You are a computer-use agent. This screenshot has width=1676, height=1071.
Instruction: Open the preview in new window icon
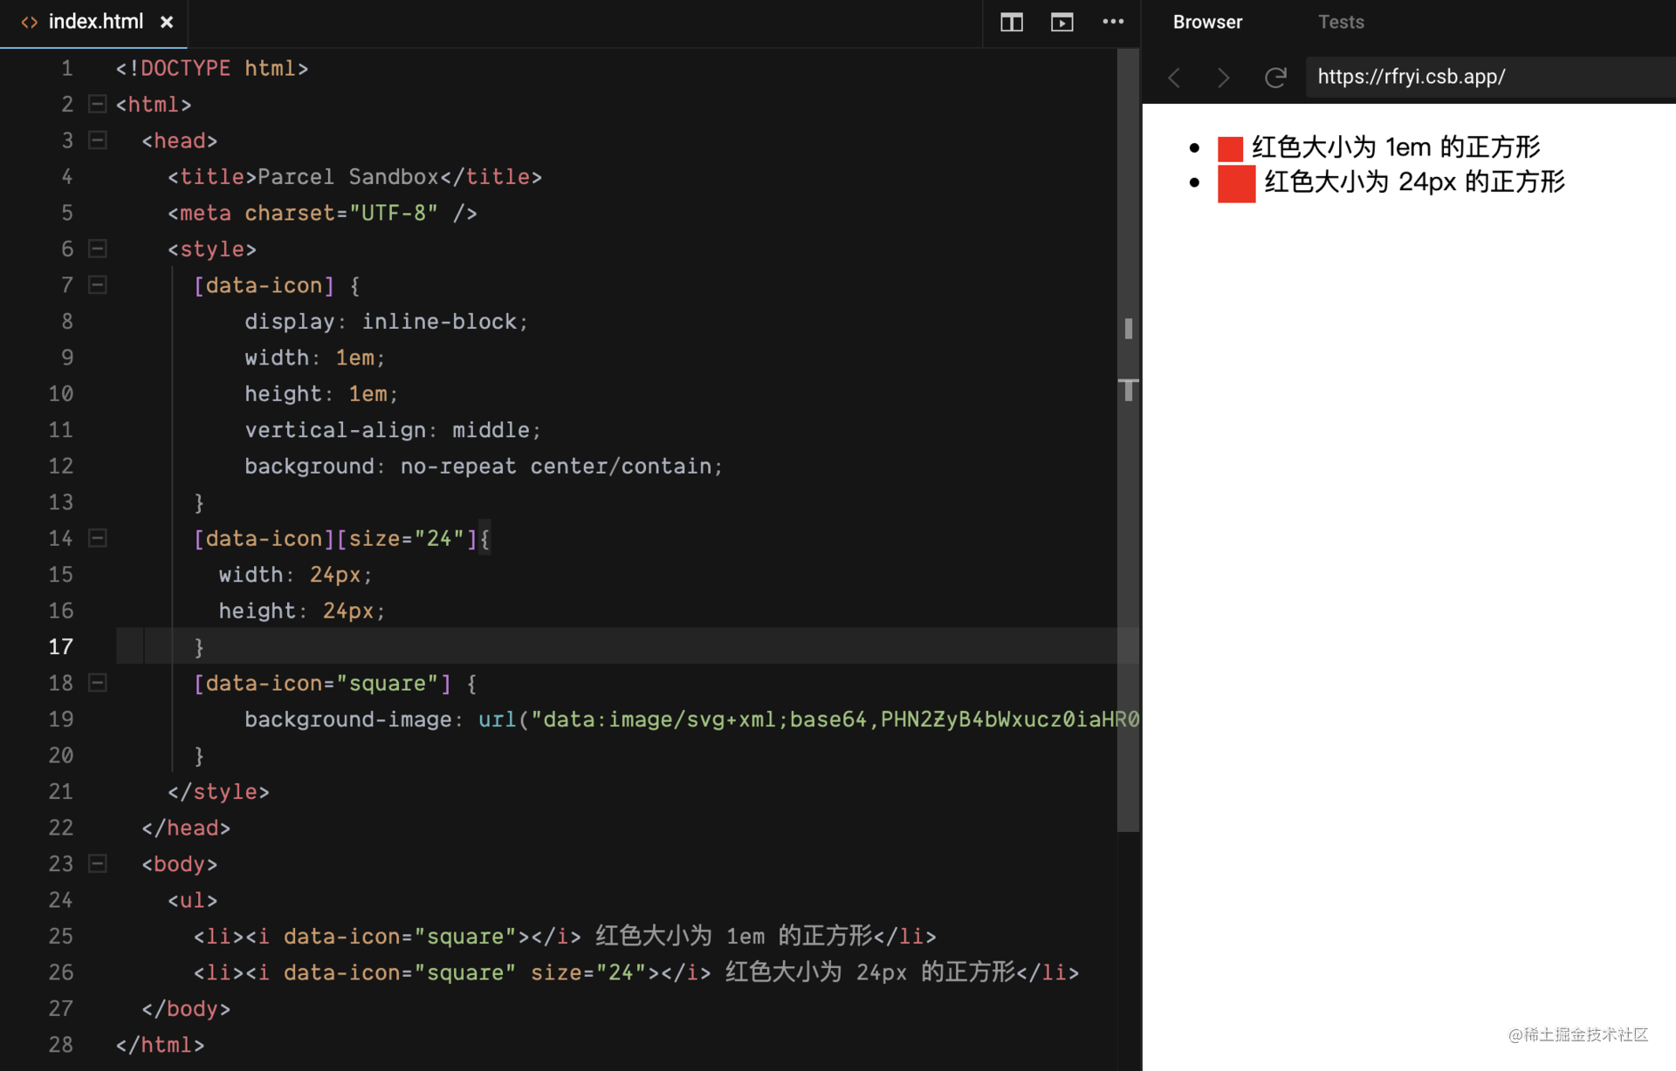pos(1061,23)
